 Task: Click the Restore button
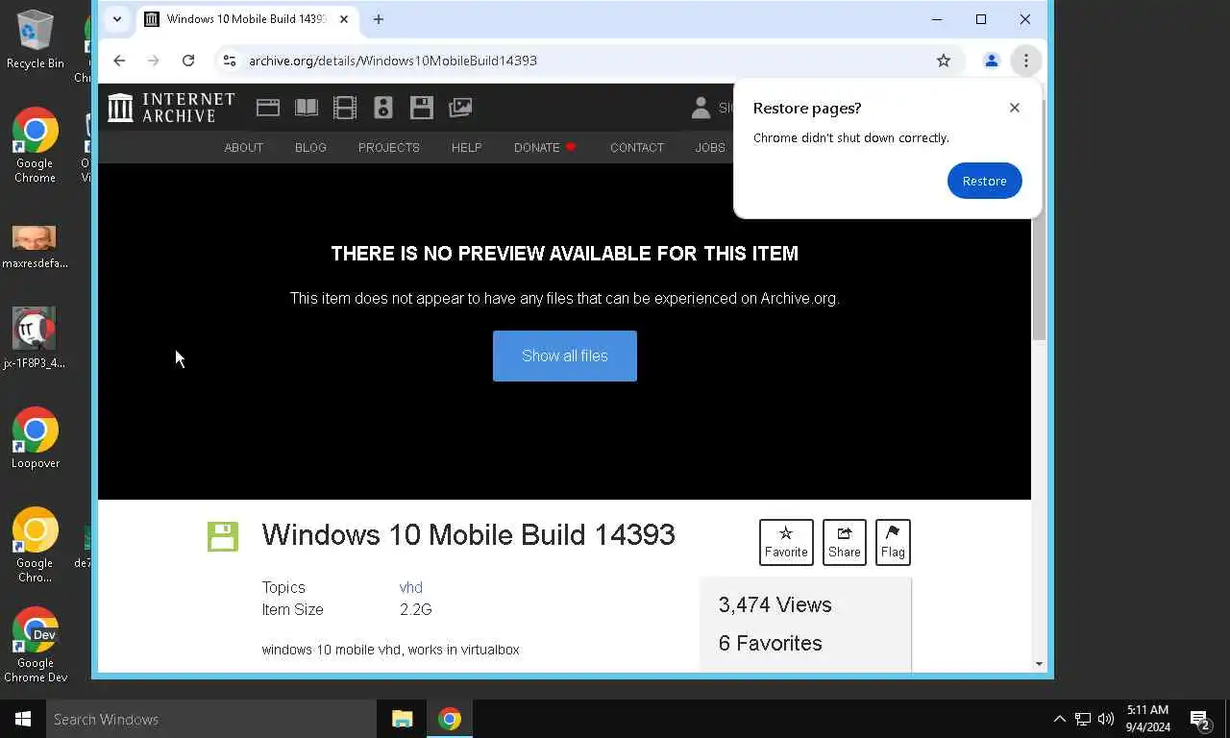point(985,181)
